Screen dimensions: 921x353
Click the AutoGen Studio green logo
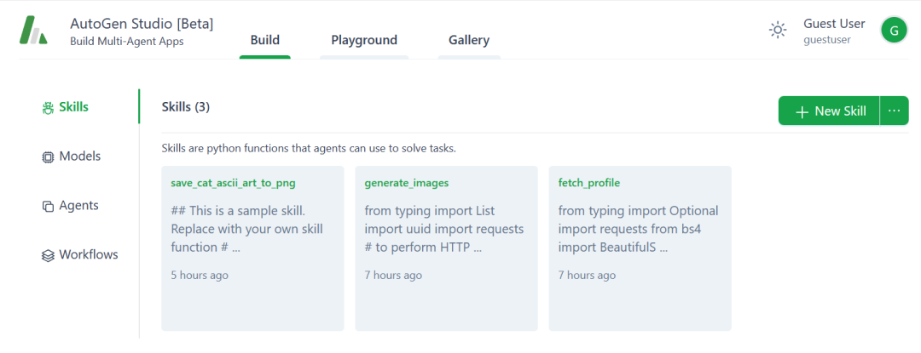pyautogui.click(x=33, y=31)
